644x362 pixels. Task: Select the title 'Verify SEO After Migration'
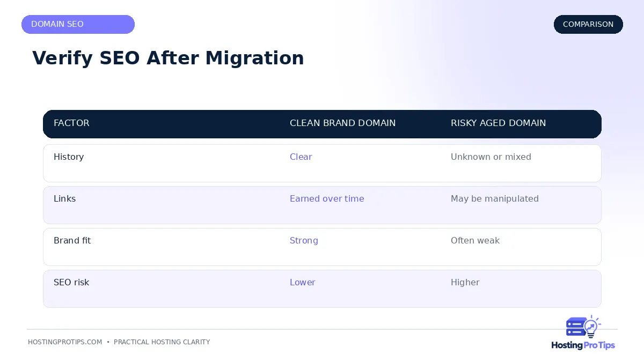(168, 58)
